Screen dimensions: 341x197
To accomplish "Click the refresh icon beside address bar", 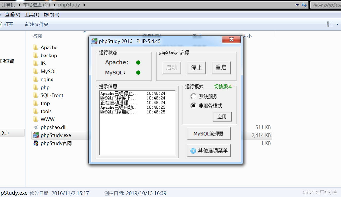I will click(304, 5).
